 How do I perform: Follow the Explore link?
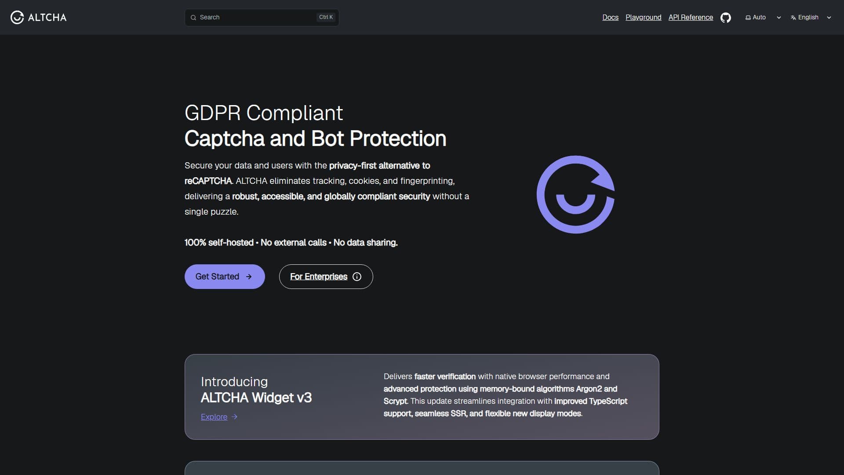tap(214, 417)
